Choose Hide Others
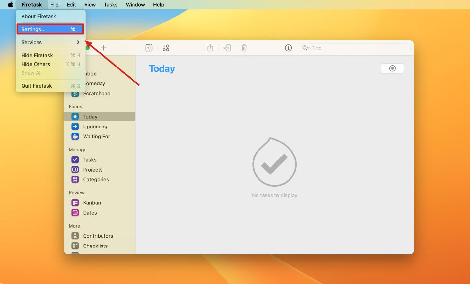The image size is (470, 284). (51, 64)
